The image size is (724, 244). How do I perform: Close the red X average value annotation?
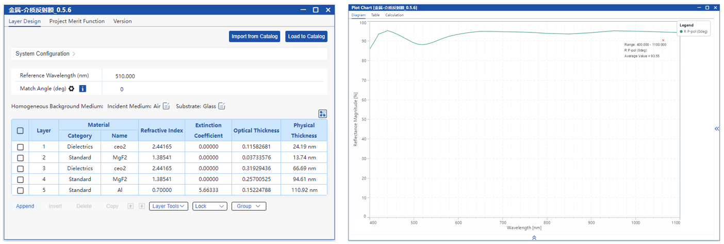[663, 40]
